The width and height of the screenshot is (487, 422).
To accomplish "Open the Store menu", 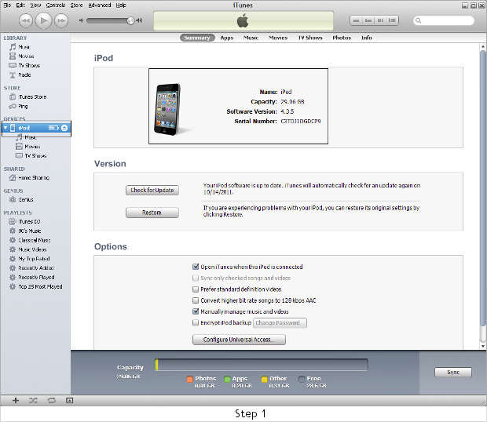I will (x=76, y=5).
